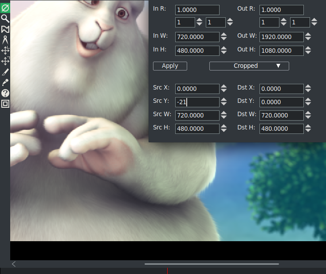This screenshot has height=274, width=326.
Task: Click the Out H value field
Action: coord(281,51)
